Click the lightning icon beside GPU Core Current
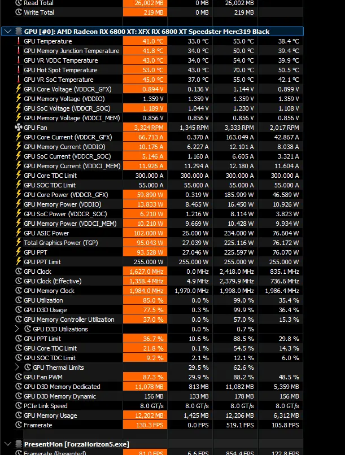The width and height of the screenshot is (345, 455). pyautogui.click(x=19, y=137)
